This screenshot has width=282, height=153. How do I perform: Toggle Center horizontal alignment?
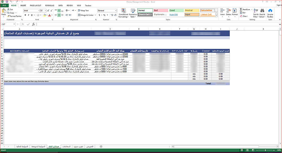[59, 15]
